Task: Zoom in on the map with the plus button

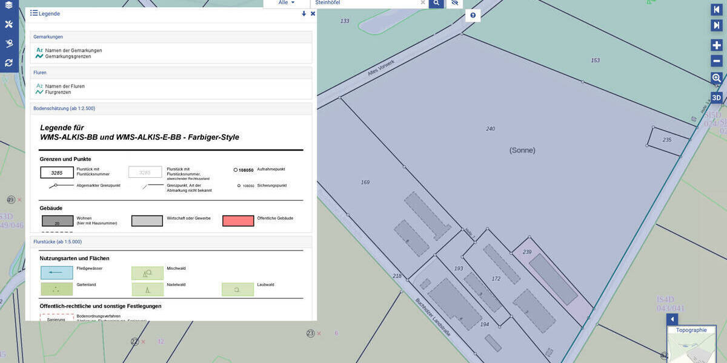Action: [x=717, y=45]
